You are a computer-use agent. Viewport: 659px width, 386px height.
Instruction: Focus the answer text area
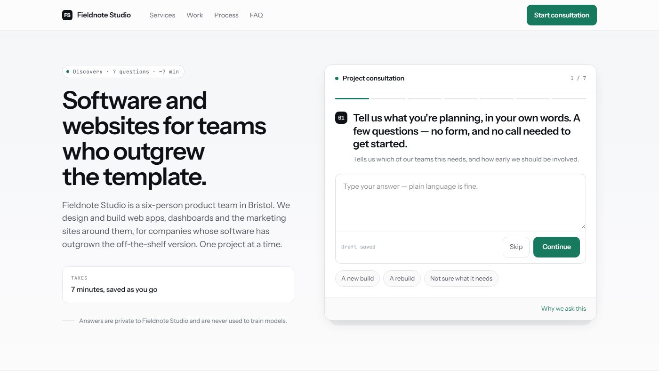pyautogui.click(x=460, y=202)
